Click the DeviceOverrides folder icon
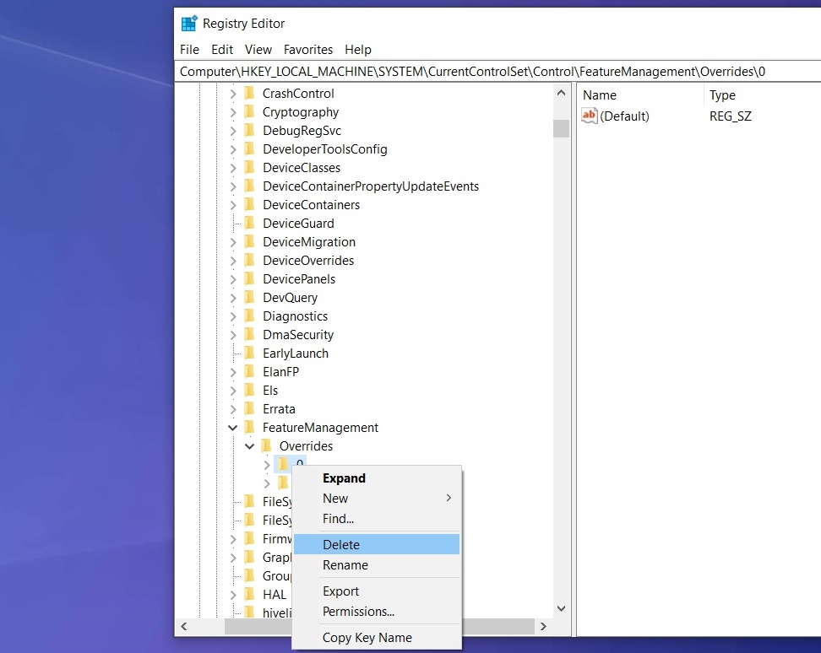The width and height of the screenshot is (821, 653). pyautogui.click(x=250, y=261)
